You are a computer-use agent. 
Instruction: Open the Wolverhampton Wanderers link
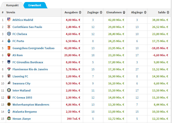point(31,105)
